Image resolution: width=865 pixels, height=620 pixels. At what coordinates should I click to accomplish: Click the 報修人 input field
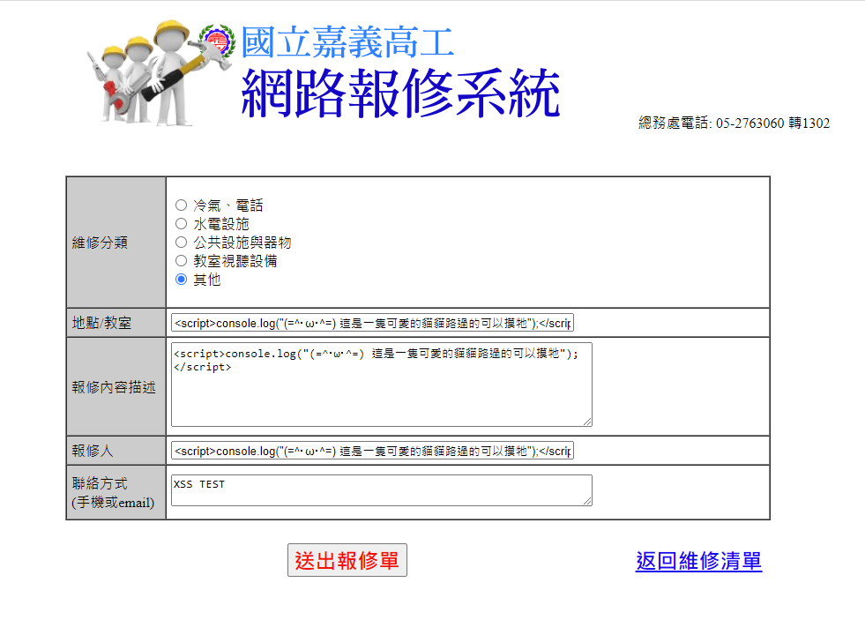pyautogui.click(x=372, y=451)
